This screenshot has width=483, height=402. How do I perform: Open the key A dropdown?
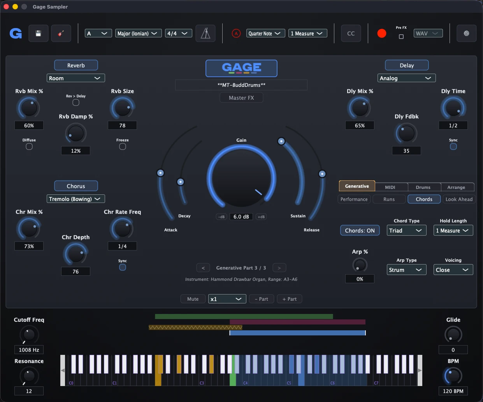pos(98,33)
